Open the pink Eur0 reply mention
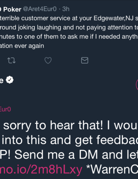This screenshot has height=179, width=138. (x=5, y=109)
